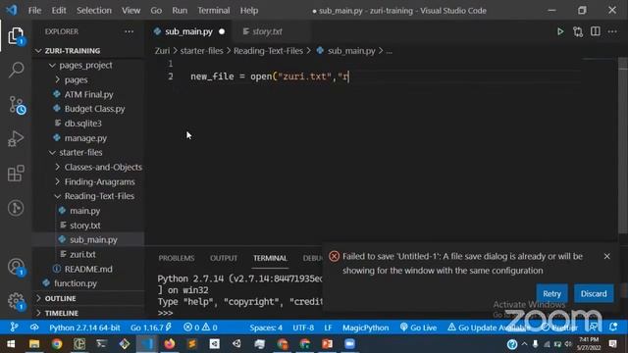Open the timeline clock icon in the activity bar

coord(16,208)
